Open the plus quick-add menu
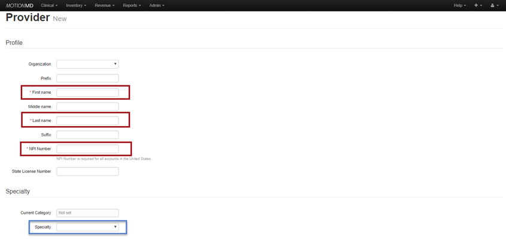This screenshot has width=506, height=242. click(478, 5)
